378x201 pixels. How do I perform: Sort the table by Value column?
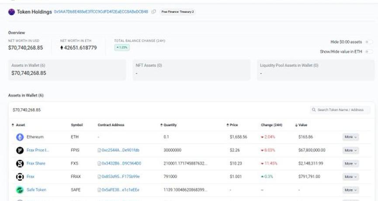tap(302, 125)
